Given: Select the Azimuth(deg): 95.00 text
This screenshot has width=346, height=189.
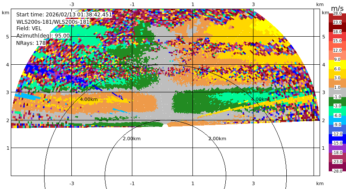Looking at the screenshot, I should pos(43,36).
